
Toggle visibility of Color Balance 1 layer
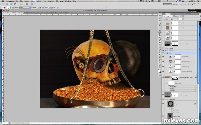[163, 67]
